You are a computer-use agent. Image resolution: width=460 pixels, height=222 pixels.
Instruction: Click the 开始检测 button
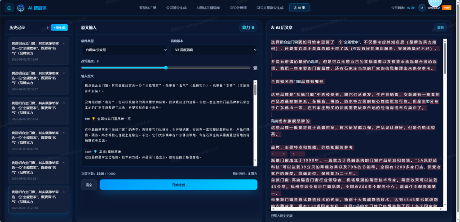(178, 185)
